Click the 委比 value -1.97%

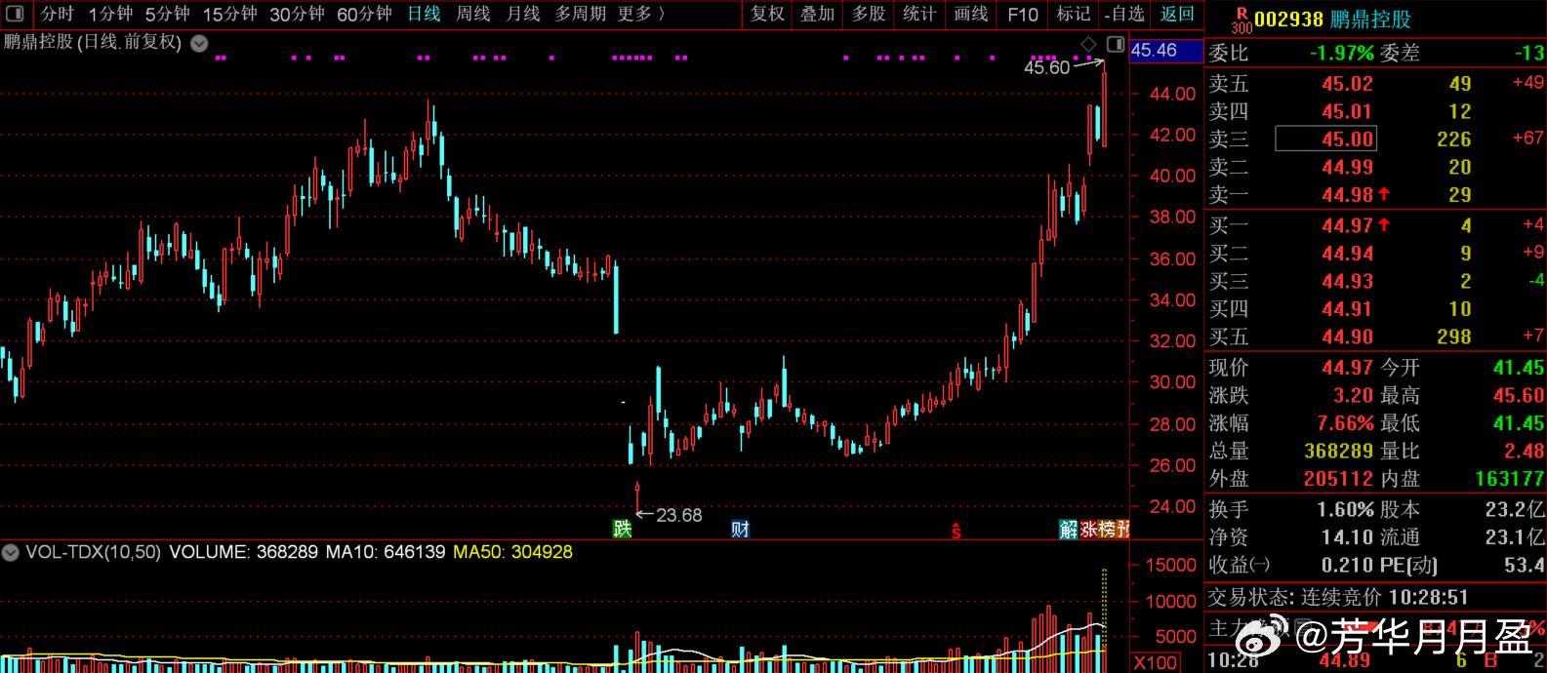(1341, 53)
